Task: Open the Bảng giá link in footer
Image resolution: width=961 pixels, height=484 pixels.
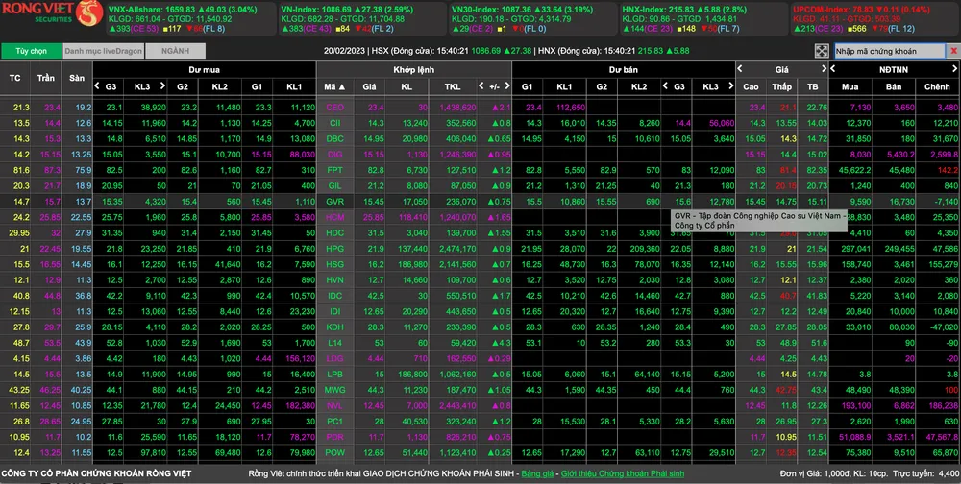Action: click(x=534, y=473)
